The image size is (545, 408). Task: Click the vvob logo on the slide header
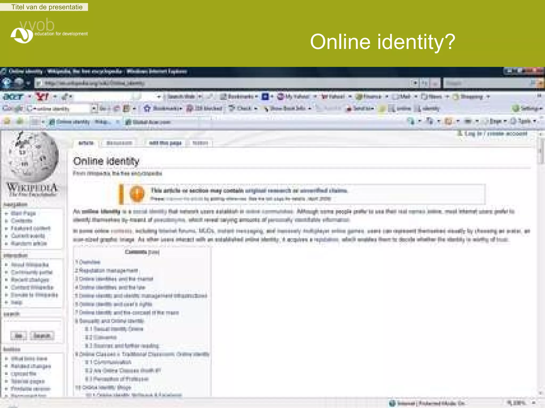tap(49, 31)
